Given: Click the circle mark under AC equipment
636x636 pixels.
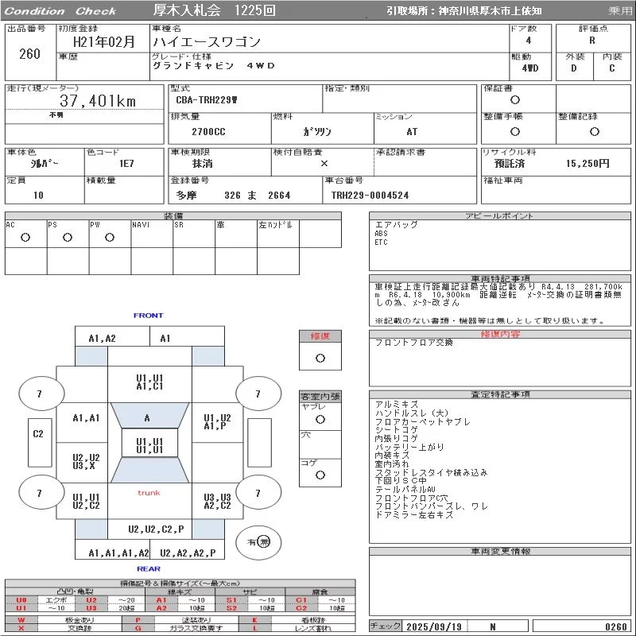Looking at the screenshot, I should pos(25,238).
